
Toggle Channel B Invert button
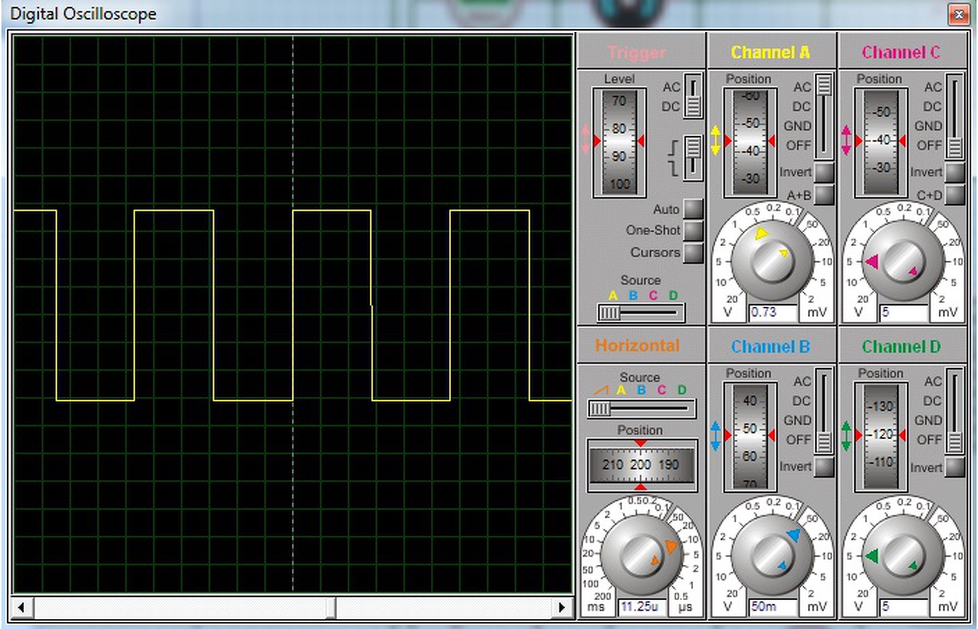tap(824, 466)
